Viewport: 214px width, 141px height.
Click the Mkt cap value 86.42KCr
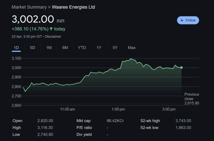pos(115,121)
